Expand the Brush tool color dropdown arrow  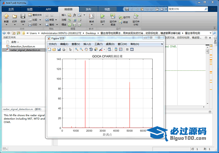104,49
